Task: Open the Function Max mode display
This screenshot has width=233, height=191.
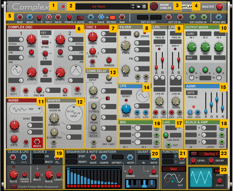Action: point(174,169)
